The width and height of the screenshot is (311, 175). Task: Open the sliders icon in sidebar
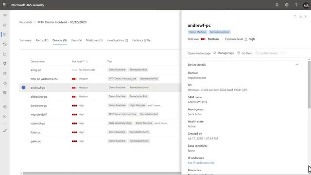click(x=5, y=93)
